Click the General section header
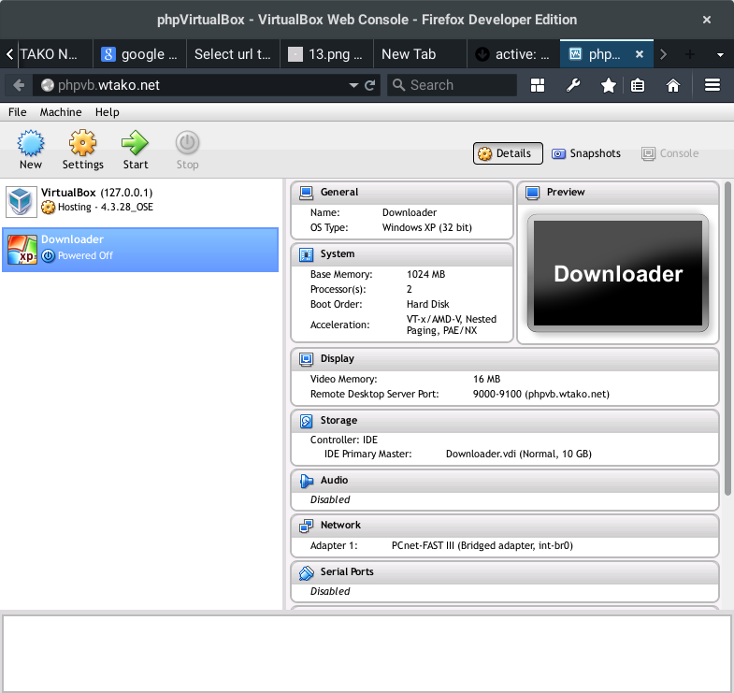 402,193
